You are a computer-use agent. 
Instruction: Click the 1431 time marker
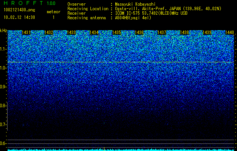pyautogui.click(x=26, y=32)
